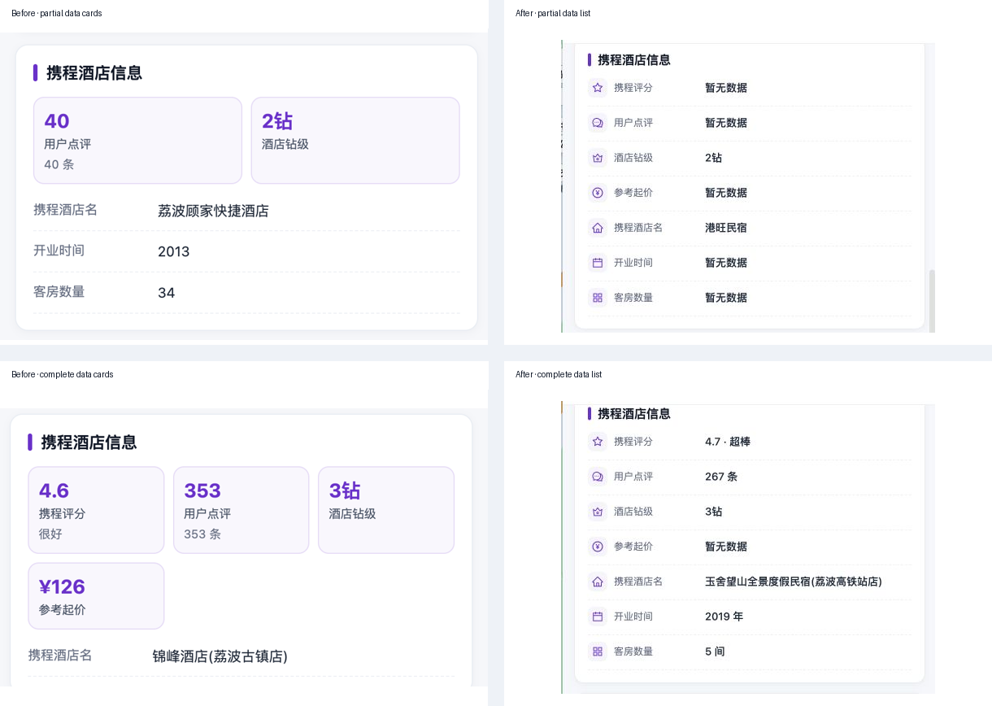Select the 3钻 酒店钻级 stat card
This screenshot has height=706, width=992.
386,510
